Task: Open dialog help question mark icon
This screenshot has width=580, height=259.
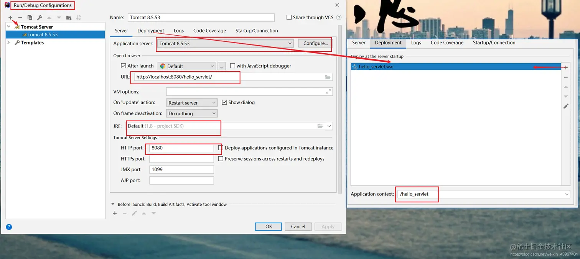Action: pyautogui.click(x=9, y=227)
